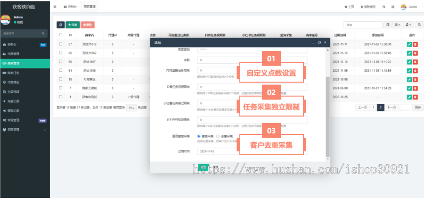
Task: Select the 去重采集 radio option
Action: tap(218, 136)
